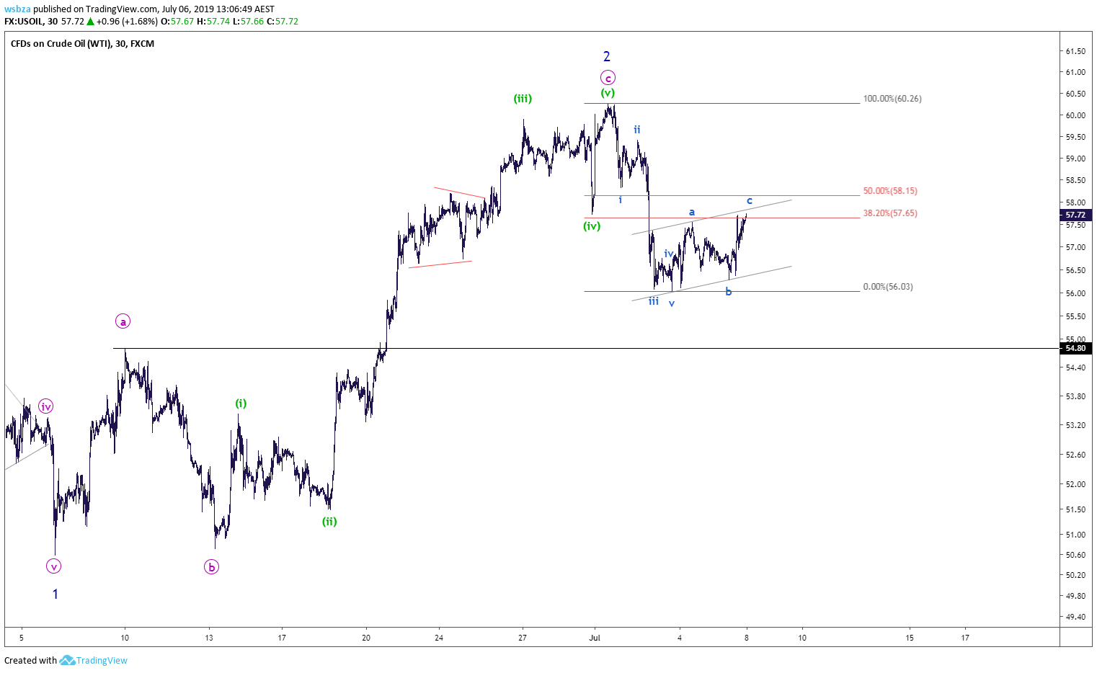1097x673 pixels.
Task: Click 'CFDs on Crude Oil (WTI), 30, FXCM' title
Action: coord(82,44)
